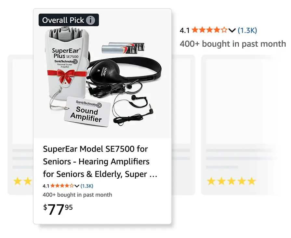Click the Overall Pick badge label

64,20
